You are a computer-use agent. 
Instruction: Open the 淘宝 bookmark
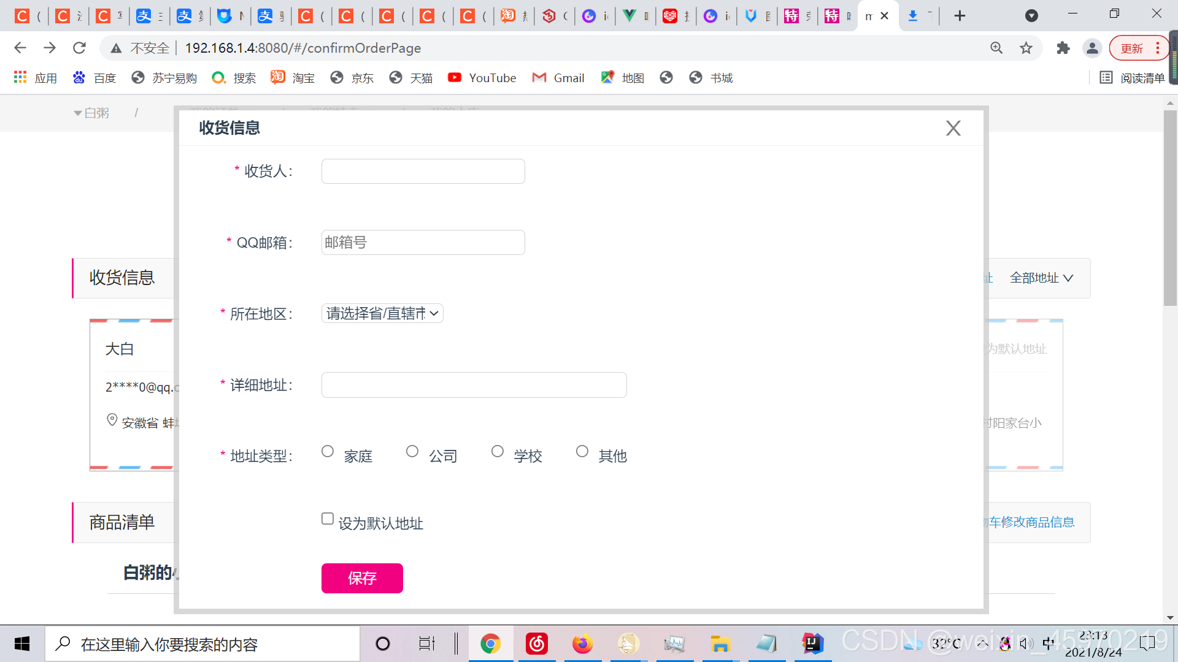[x=293, y=78]
